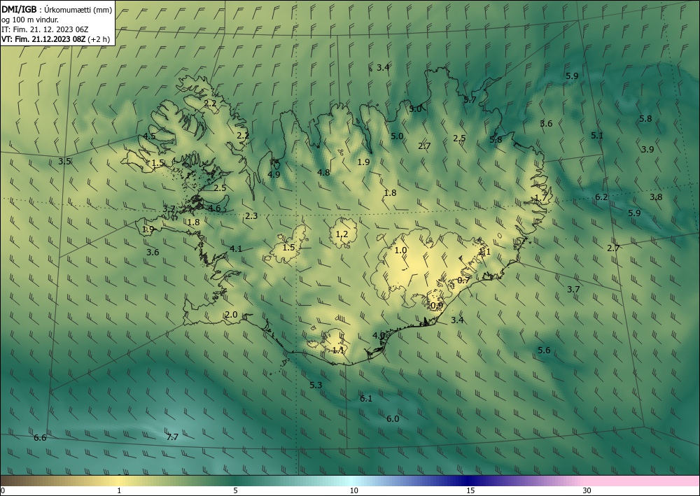Click the 1.7 value on the map
The image size is (700, 496).
click(540, 197)
